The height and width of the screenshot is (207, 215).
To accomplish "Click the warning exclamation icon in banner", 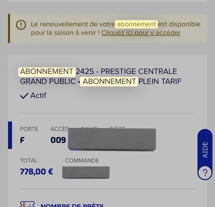I will (x=21, y=25).
